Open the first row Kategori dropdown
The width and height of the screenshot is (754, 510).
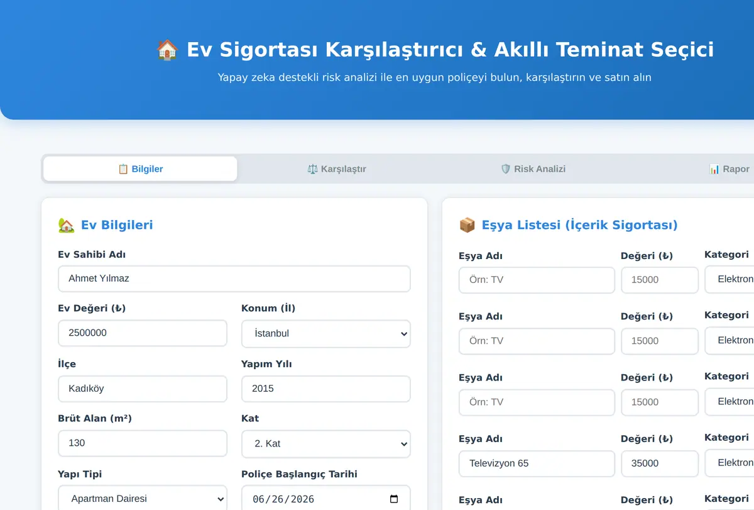click(729, 279)
